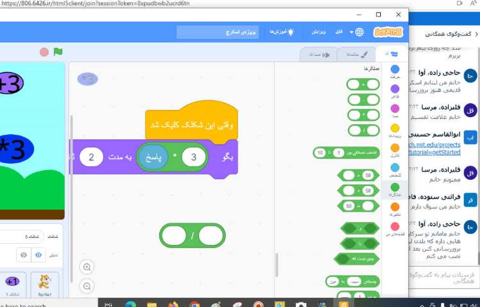Image resolution: width=480 pixels, height=307 pixels.
Task: Open the Edit menu in Scratch
Action: (319, 32)
